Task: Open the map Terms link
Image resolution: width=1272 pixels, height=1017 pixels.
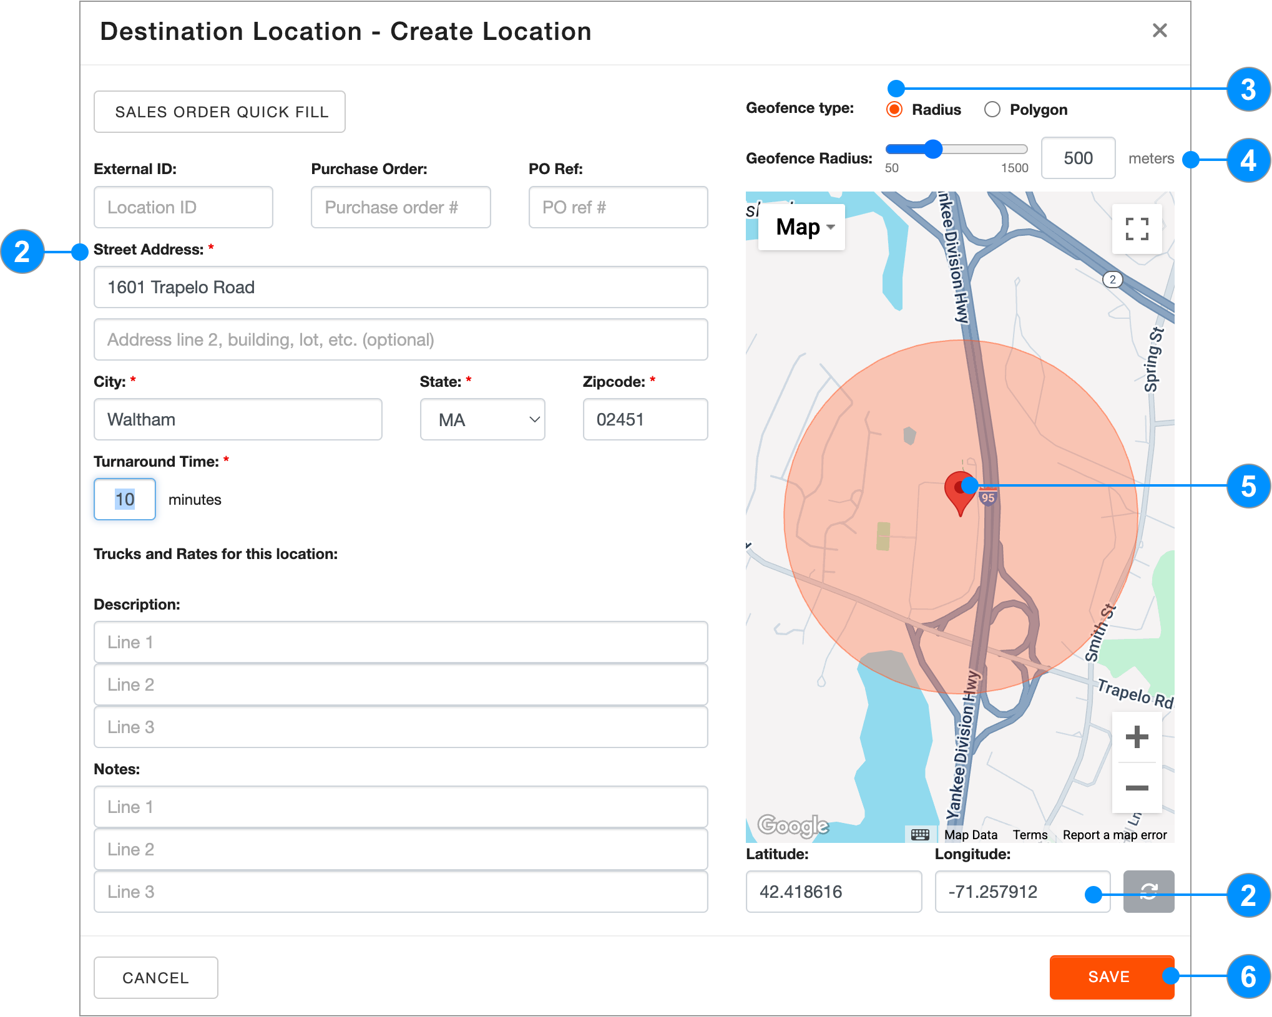Action: coord(1030,835)
